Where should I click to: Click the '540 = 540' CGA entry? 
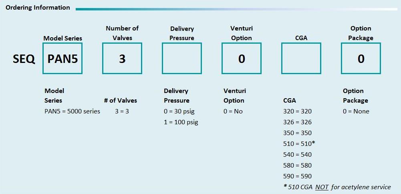click(x=297, y=154)
